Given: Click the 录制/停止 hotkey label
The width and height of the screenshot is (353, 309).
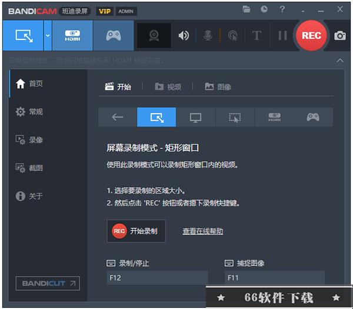Looking at the screenshot, I should (134, 263).
